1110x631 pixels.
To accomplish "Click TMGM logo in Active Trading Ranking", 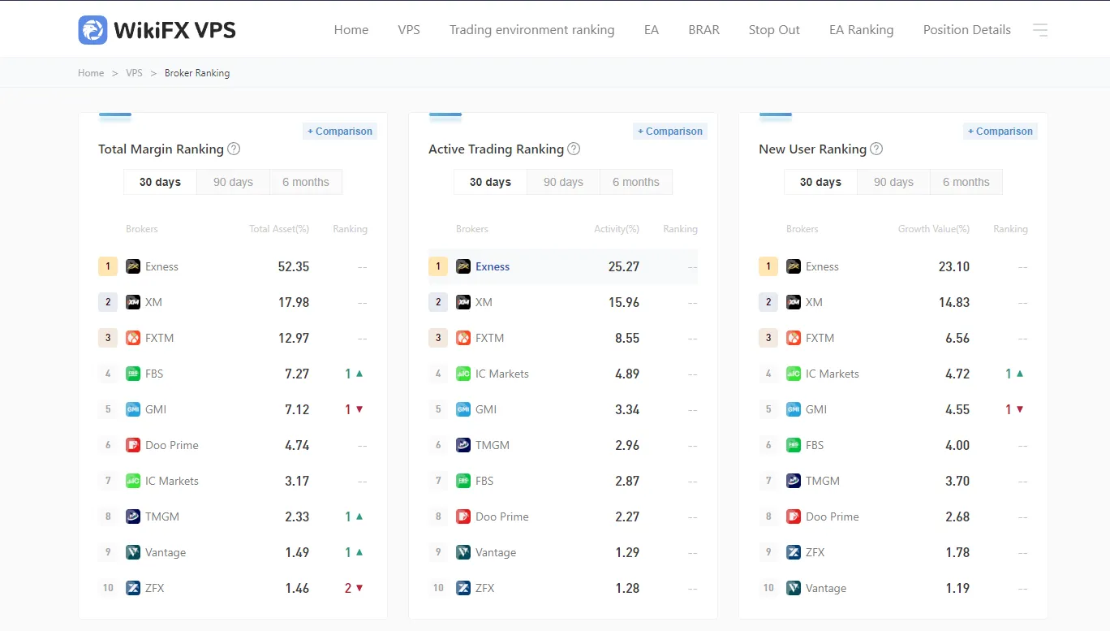I will click(x=463, y=445).
